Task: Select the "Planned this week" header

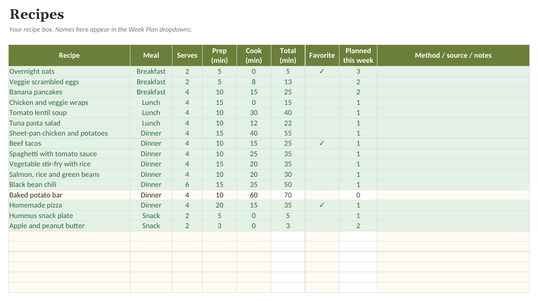Action: [x=358, y=55]
